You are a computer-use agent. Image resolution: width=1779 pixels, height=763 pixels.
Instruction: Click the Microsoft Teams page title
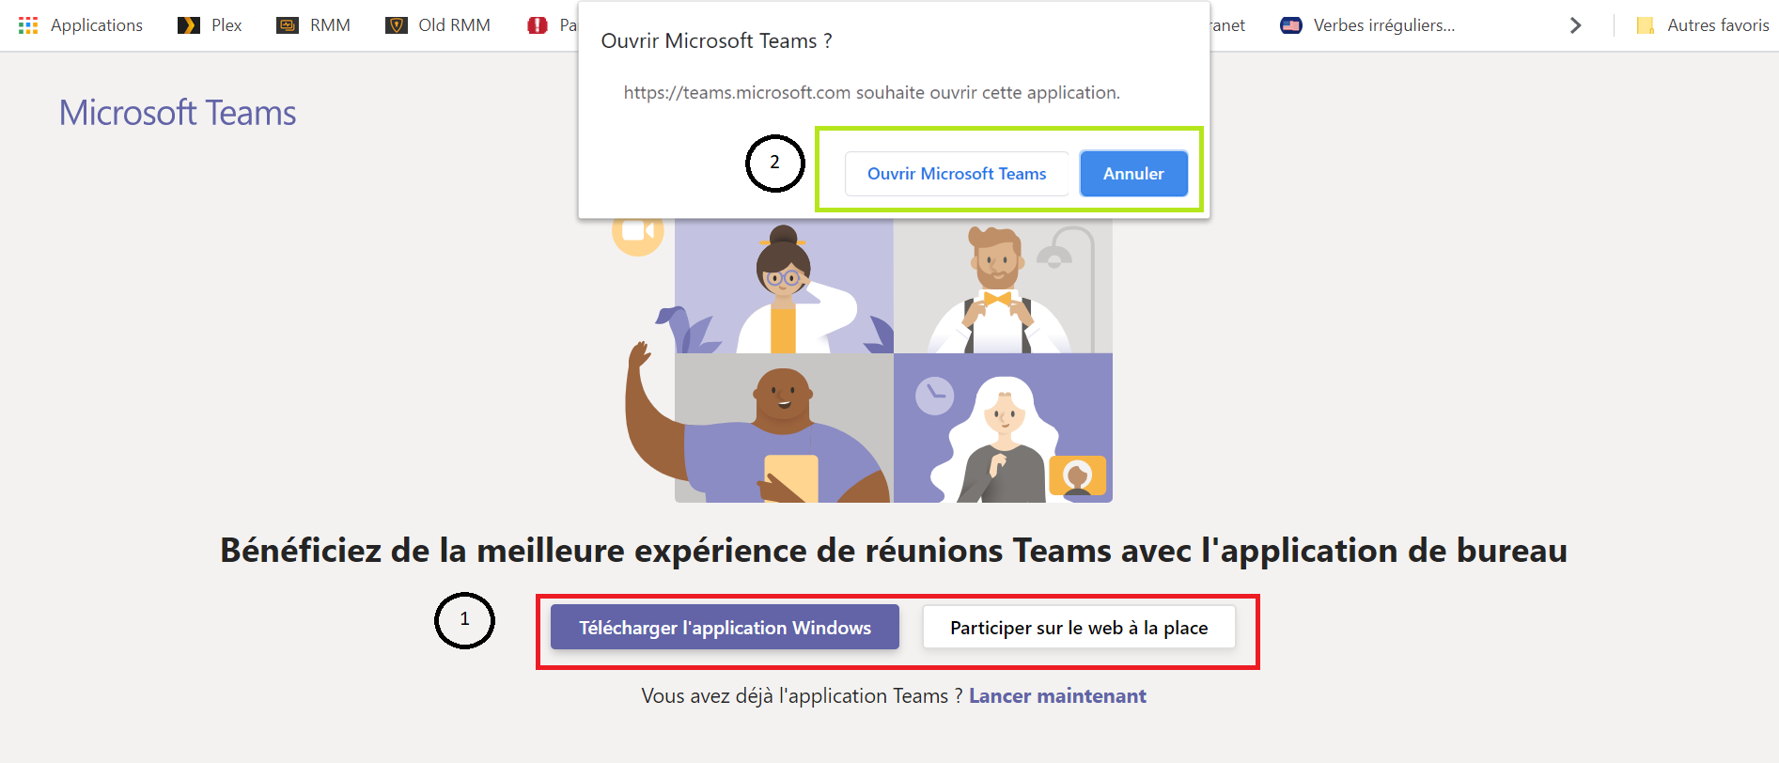(178, 113)
